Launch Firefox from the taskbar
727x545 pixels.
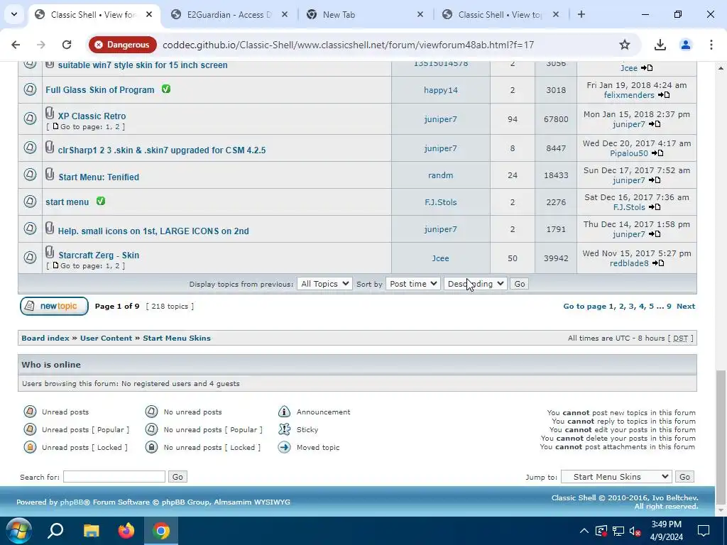[x=126, y=531]
